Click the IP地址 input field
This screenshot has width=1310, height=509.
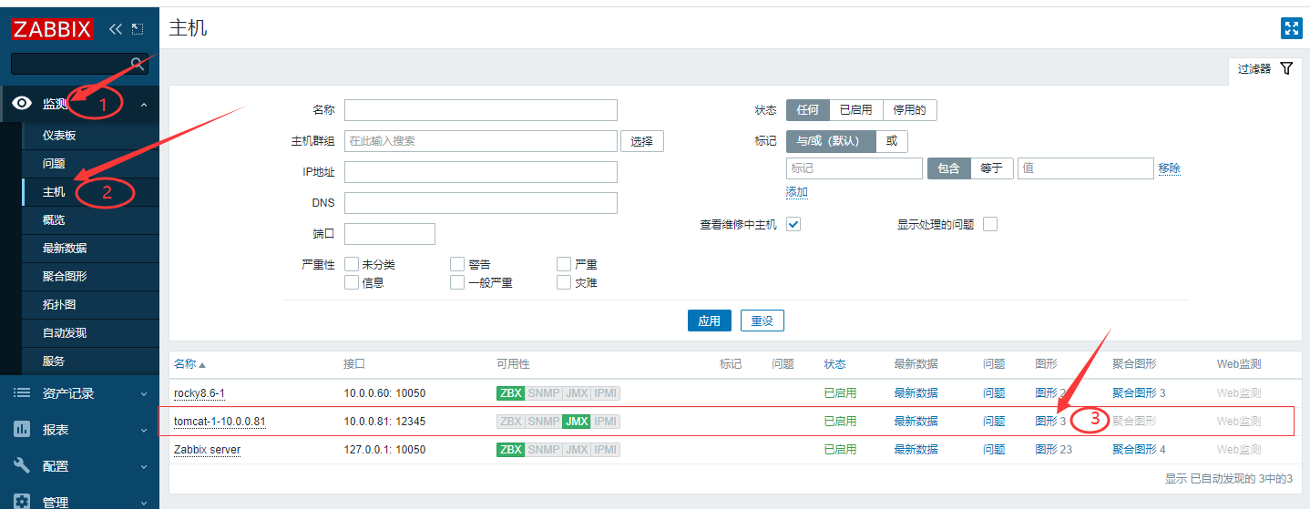pos(481,172)
